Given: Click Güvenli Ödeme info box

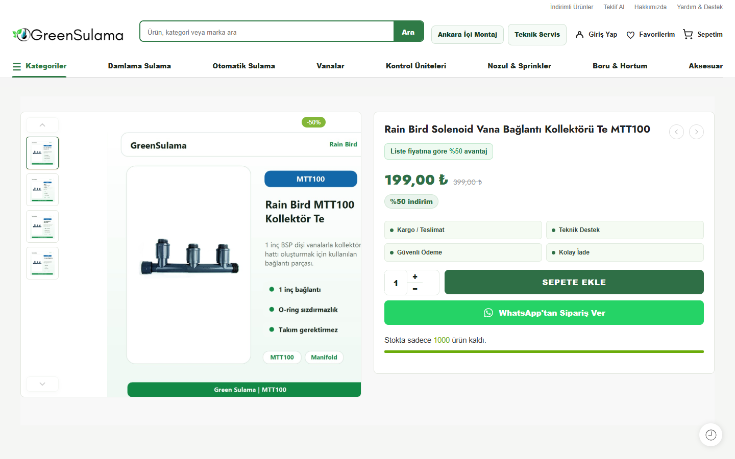Looking at the screenshot, I should point(463,252).
